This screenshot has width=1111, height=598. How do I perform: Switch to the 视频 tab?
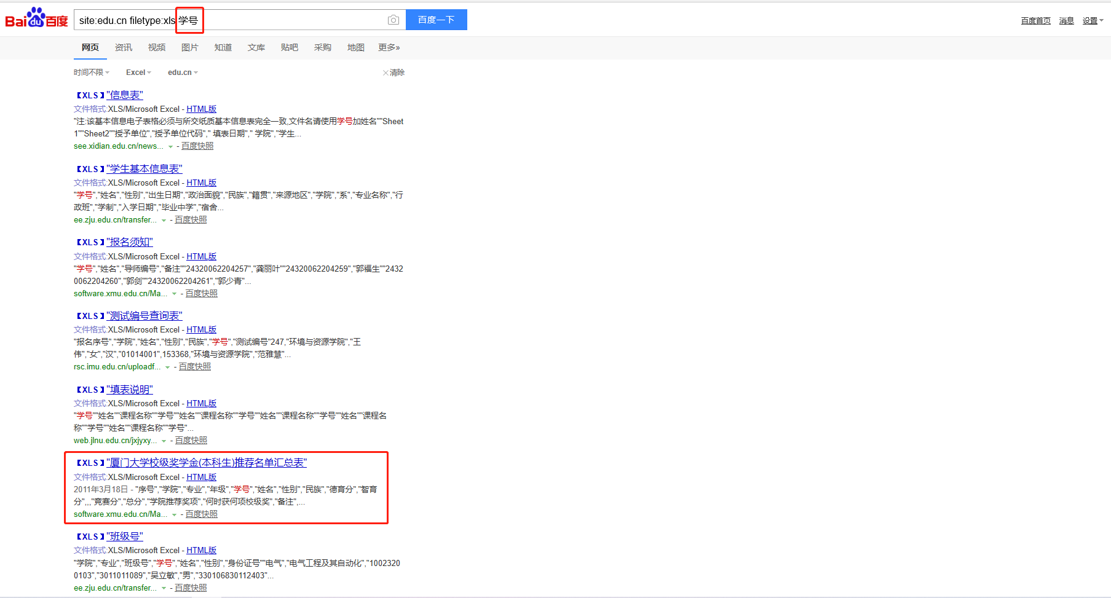tap(157, 47)
